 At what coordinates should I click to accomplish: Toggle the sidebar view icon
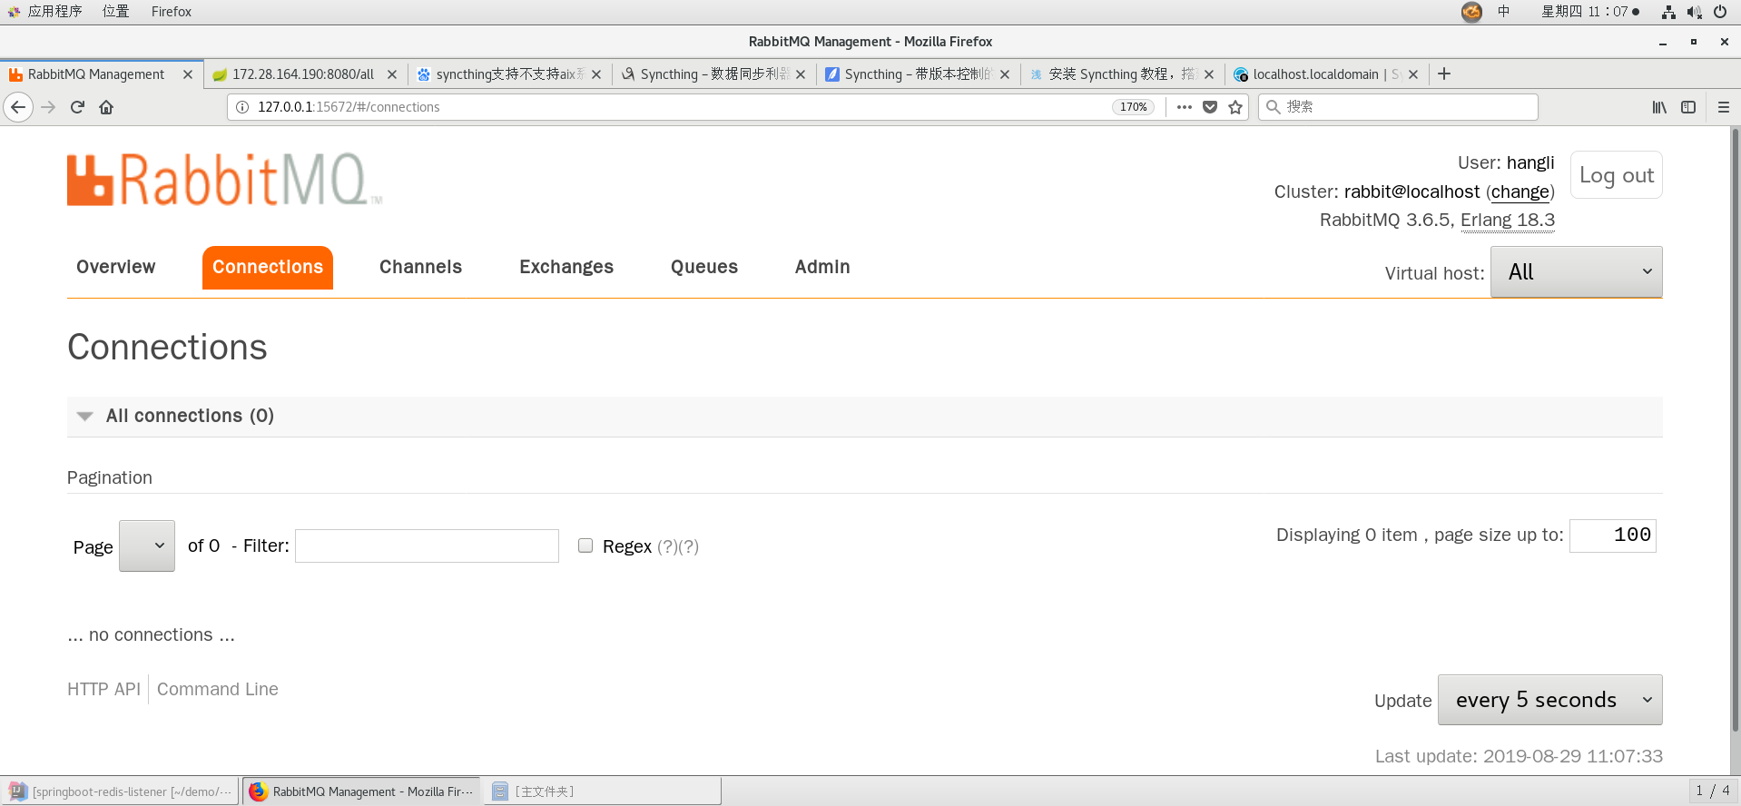[1688, 107]
